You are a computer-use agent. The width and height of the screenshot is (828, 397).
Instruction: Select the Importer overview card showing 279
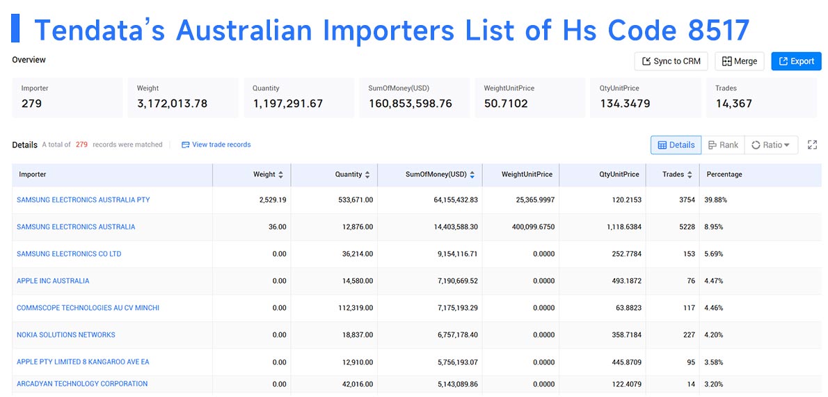(67, 97)
